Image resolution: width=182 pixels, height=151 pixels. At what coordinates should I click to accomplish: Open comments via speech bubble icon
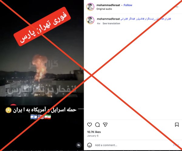coord(97,125)
